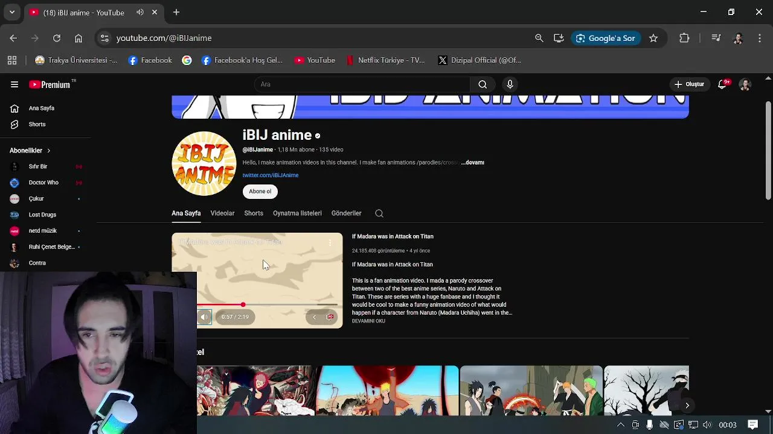The height and width of the screenshot is (434, 773).
Task: Open a new browser tab
Action: coord(176,12)
